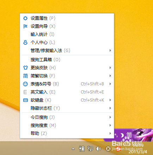153x155 pixels.
Task: Open taskbar clock date 2015/3/4
Action: click(x=138, y=151)
